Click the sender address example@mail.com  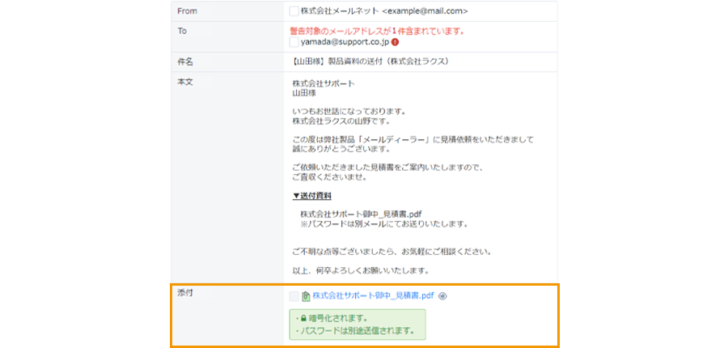pos(425,11)
